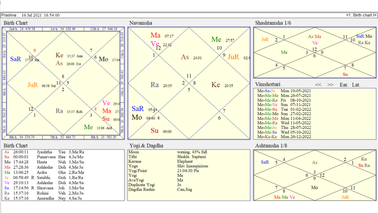378x213 pixels.
Task: Select the 'Ju 06:58:49 R Satabhi.' table row
Action: coord(44,178)
